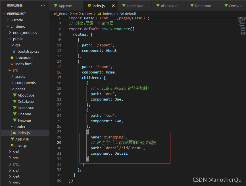Click JS icon beside index.js in tree

point(14,133)
